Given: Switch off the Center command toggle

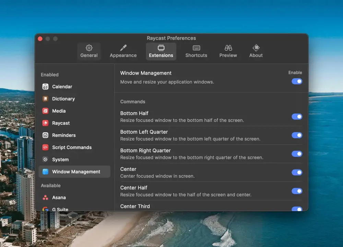Looking at the screenshot, I should tap(297, 172).
